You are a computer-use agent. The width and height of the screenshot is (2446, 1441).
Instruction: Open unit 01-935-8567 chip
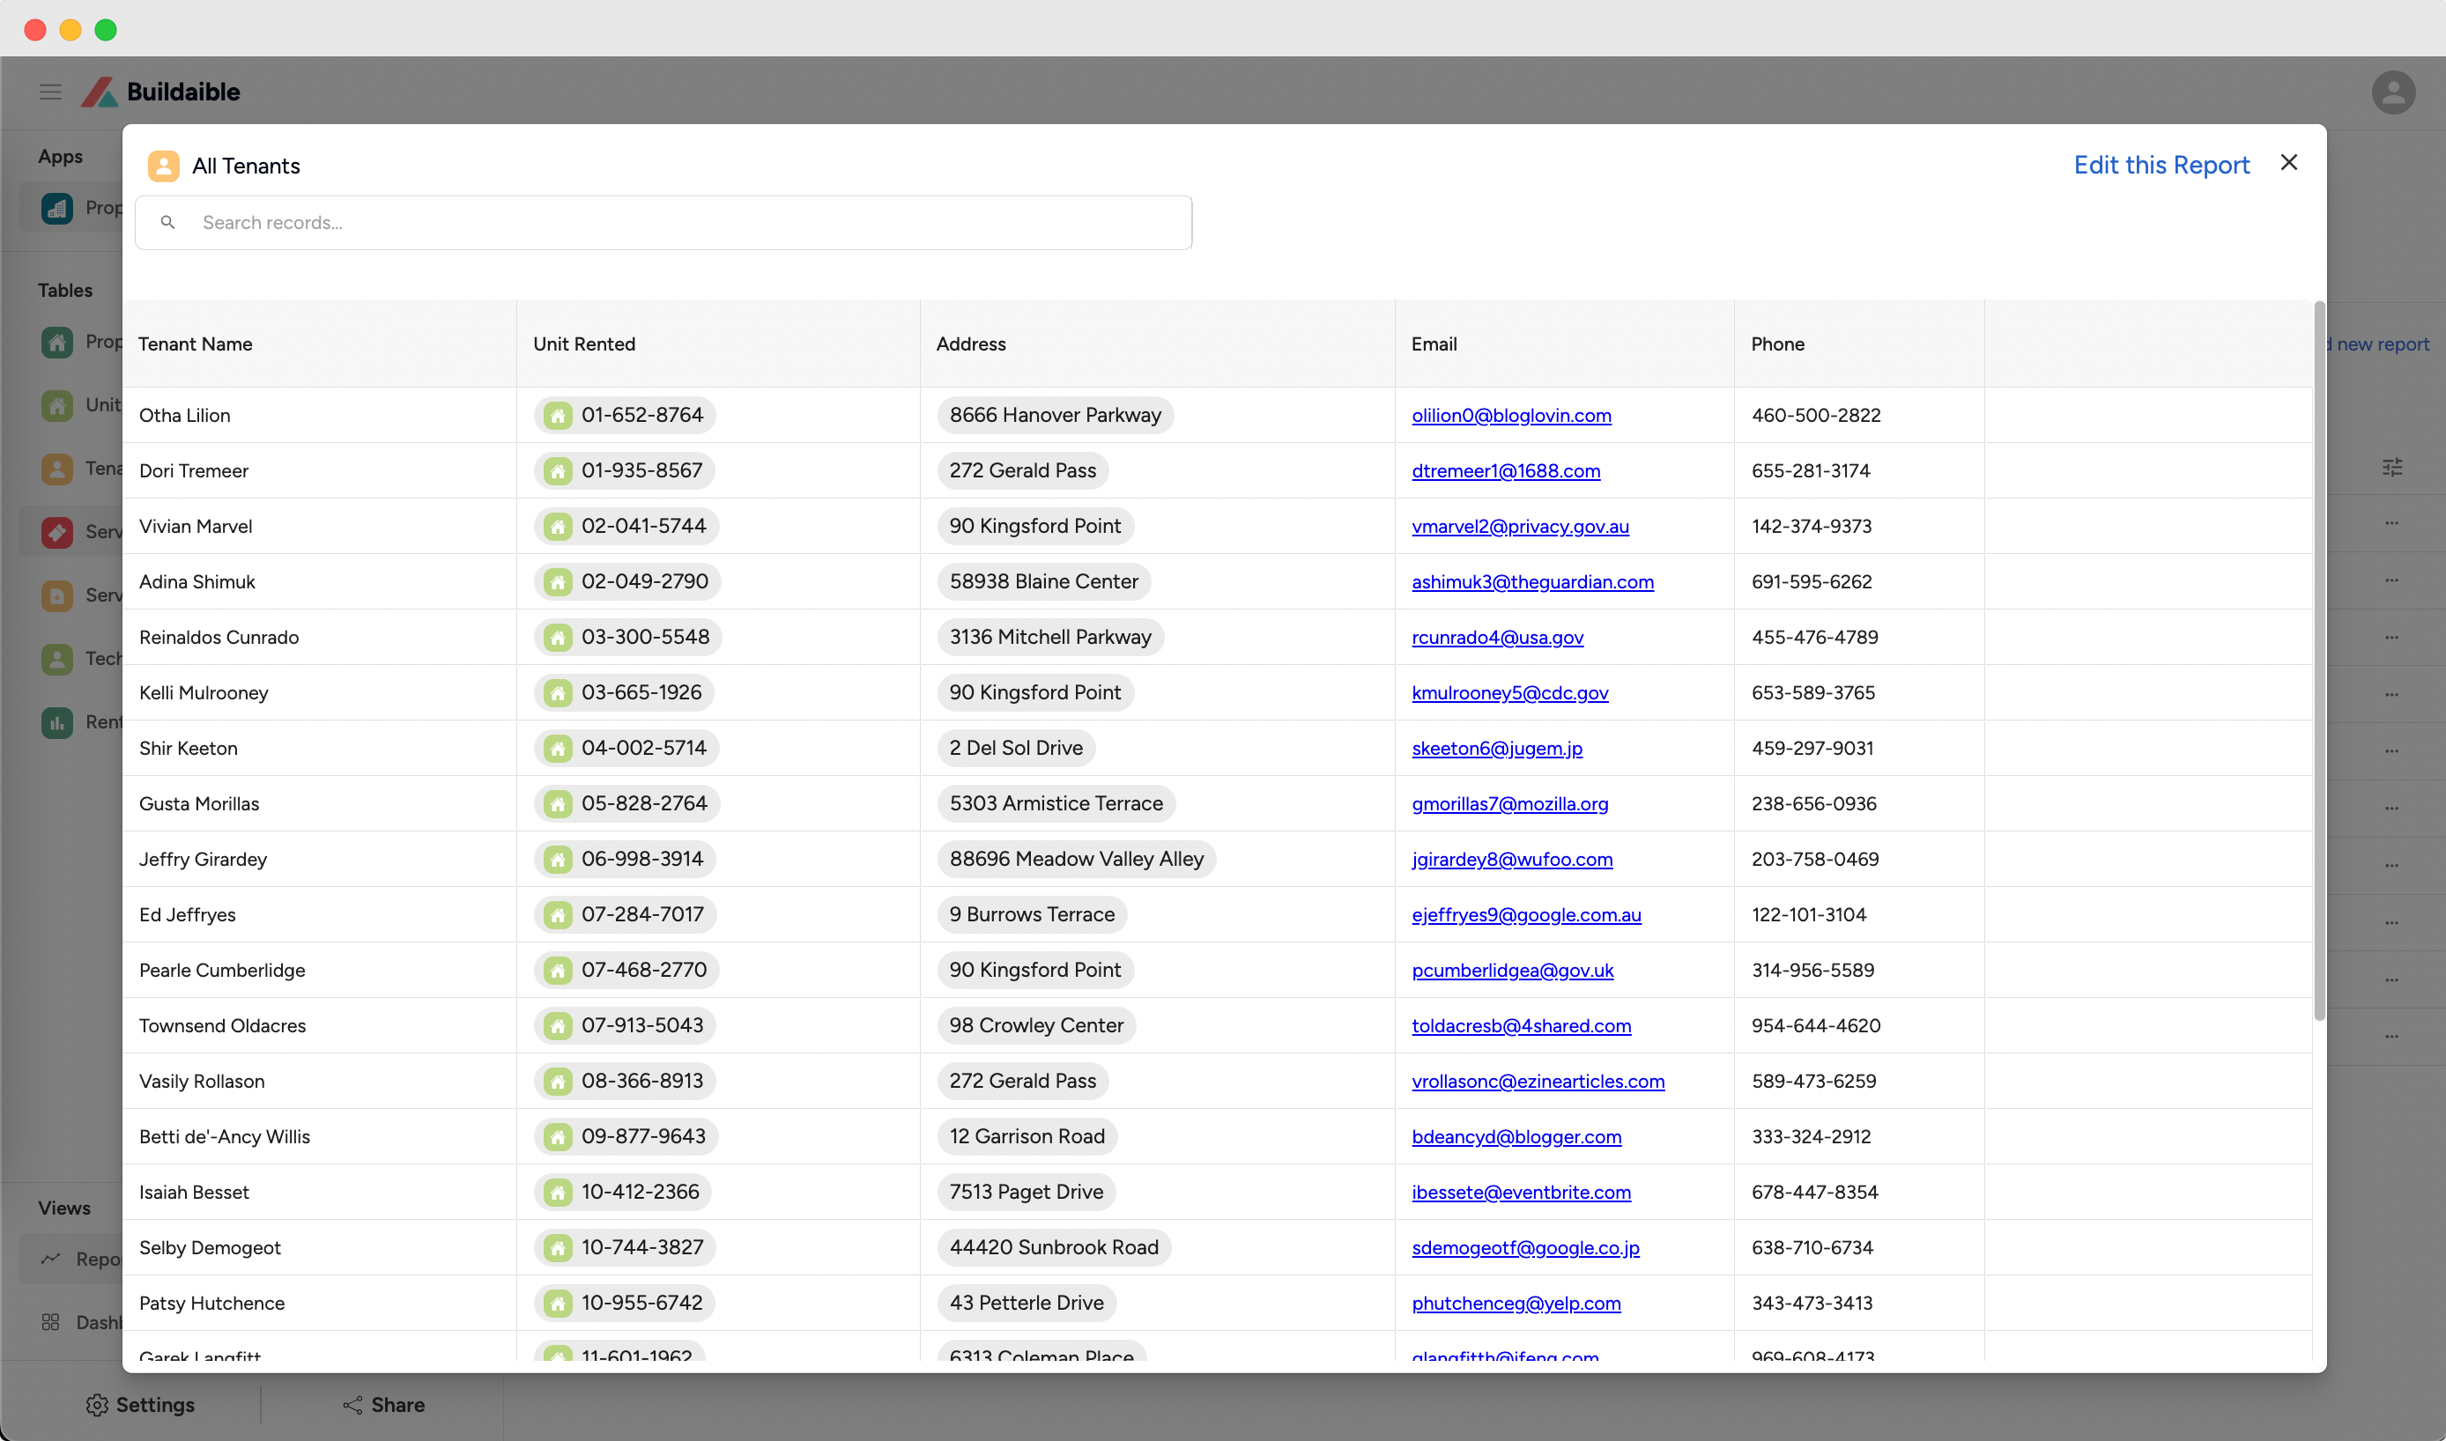[625, 470]
